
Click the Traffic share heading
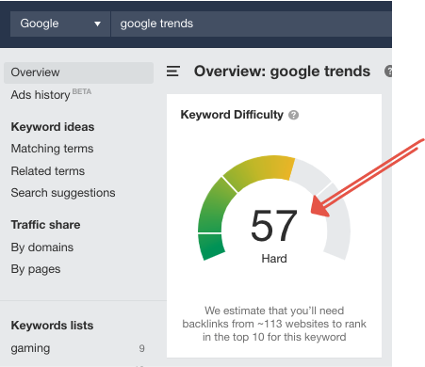tap(45, 225)
